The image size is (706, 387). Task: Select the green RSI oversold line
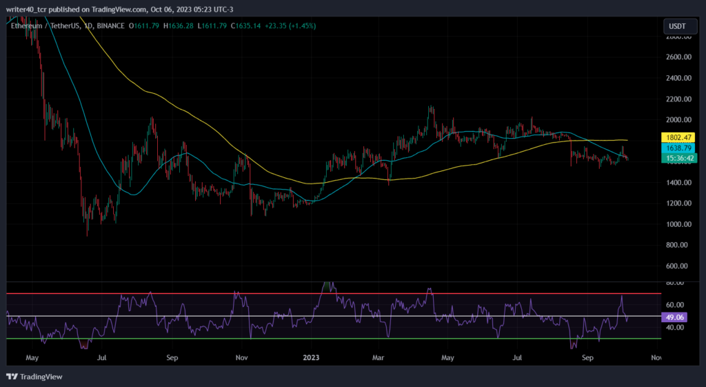[334, 338]
